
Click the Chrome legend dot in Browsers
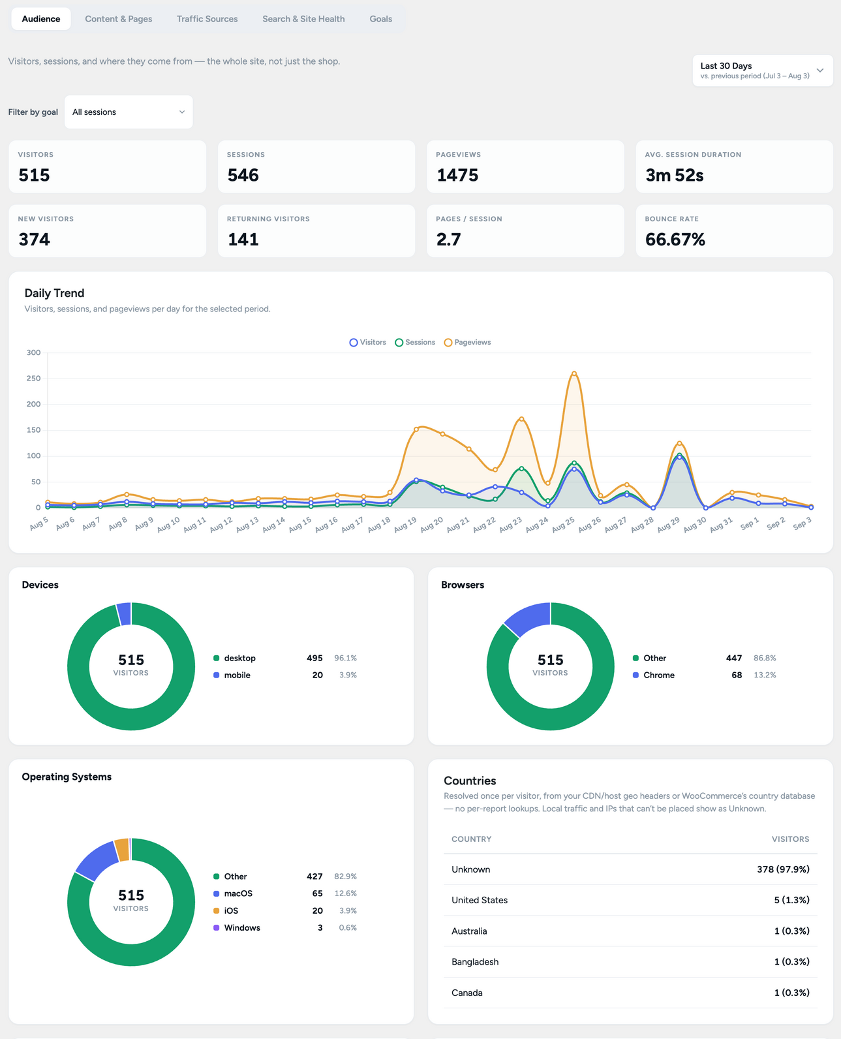tap(635, 675)
